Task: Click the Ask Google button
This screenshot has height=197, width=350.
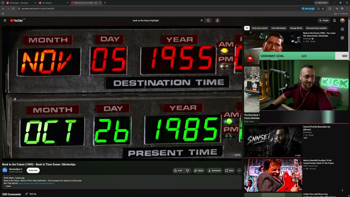Action: click(308, 8)
